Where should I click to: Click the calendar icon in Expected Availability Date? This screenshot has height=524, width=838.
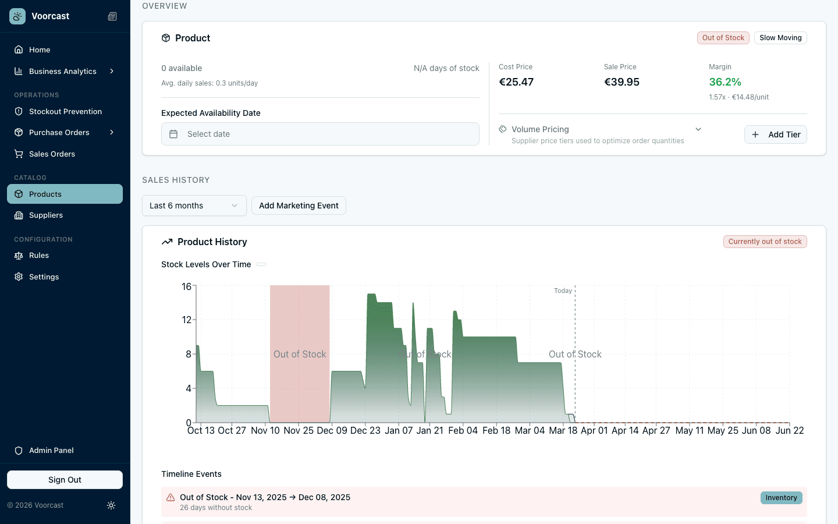tap(173, 133)
